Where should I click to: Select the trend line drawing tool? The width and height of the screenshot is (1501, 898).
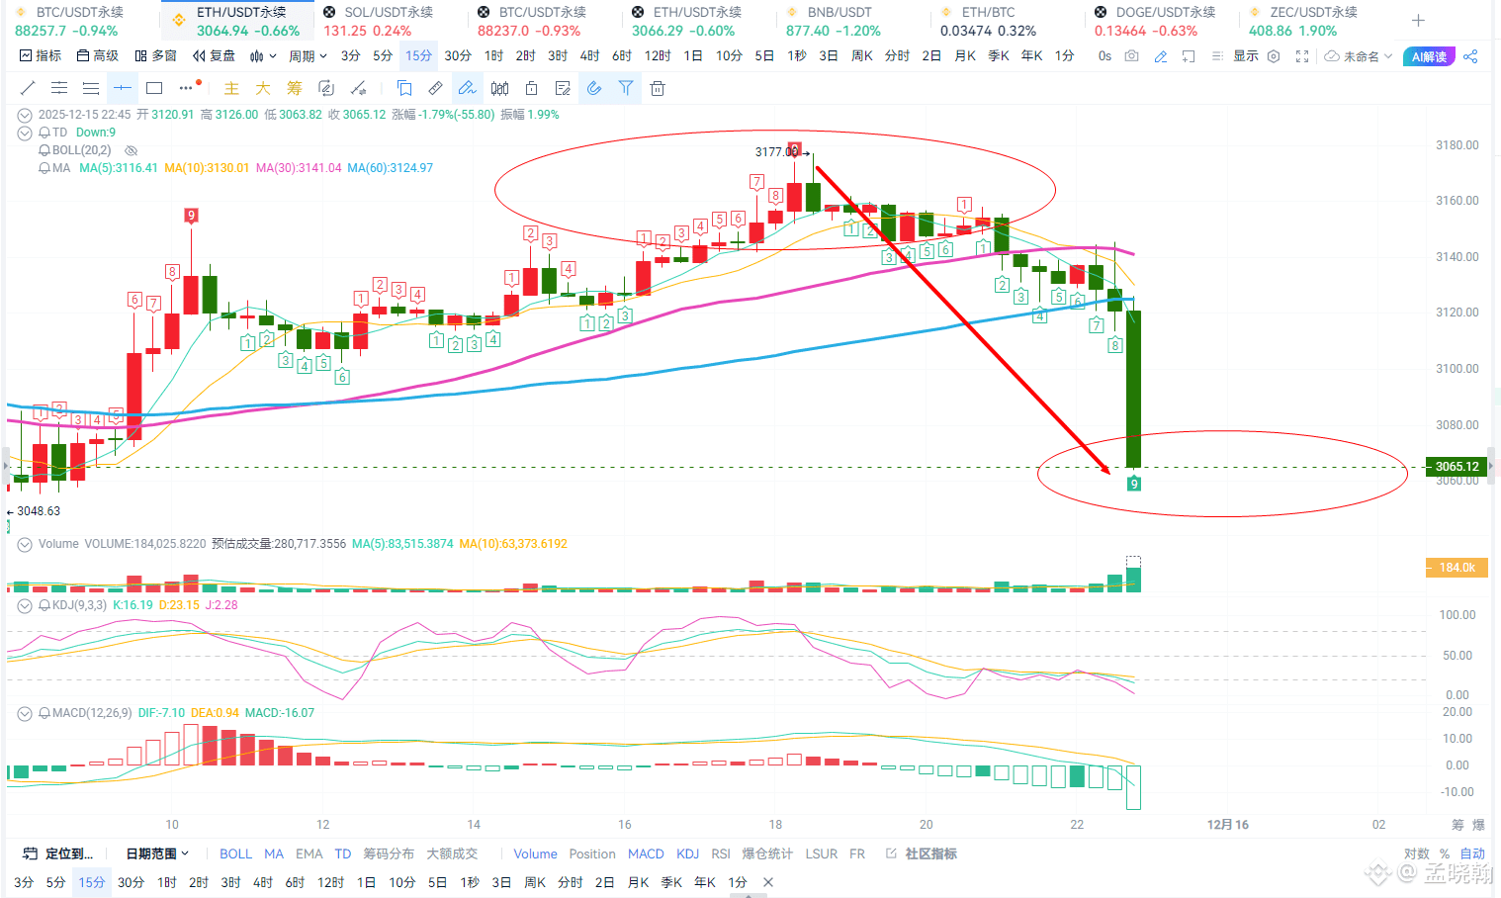pyautogui.click(x=28, y=88)
